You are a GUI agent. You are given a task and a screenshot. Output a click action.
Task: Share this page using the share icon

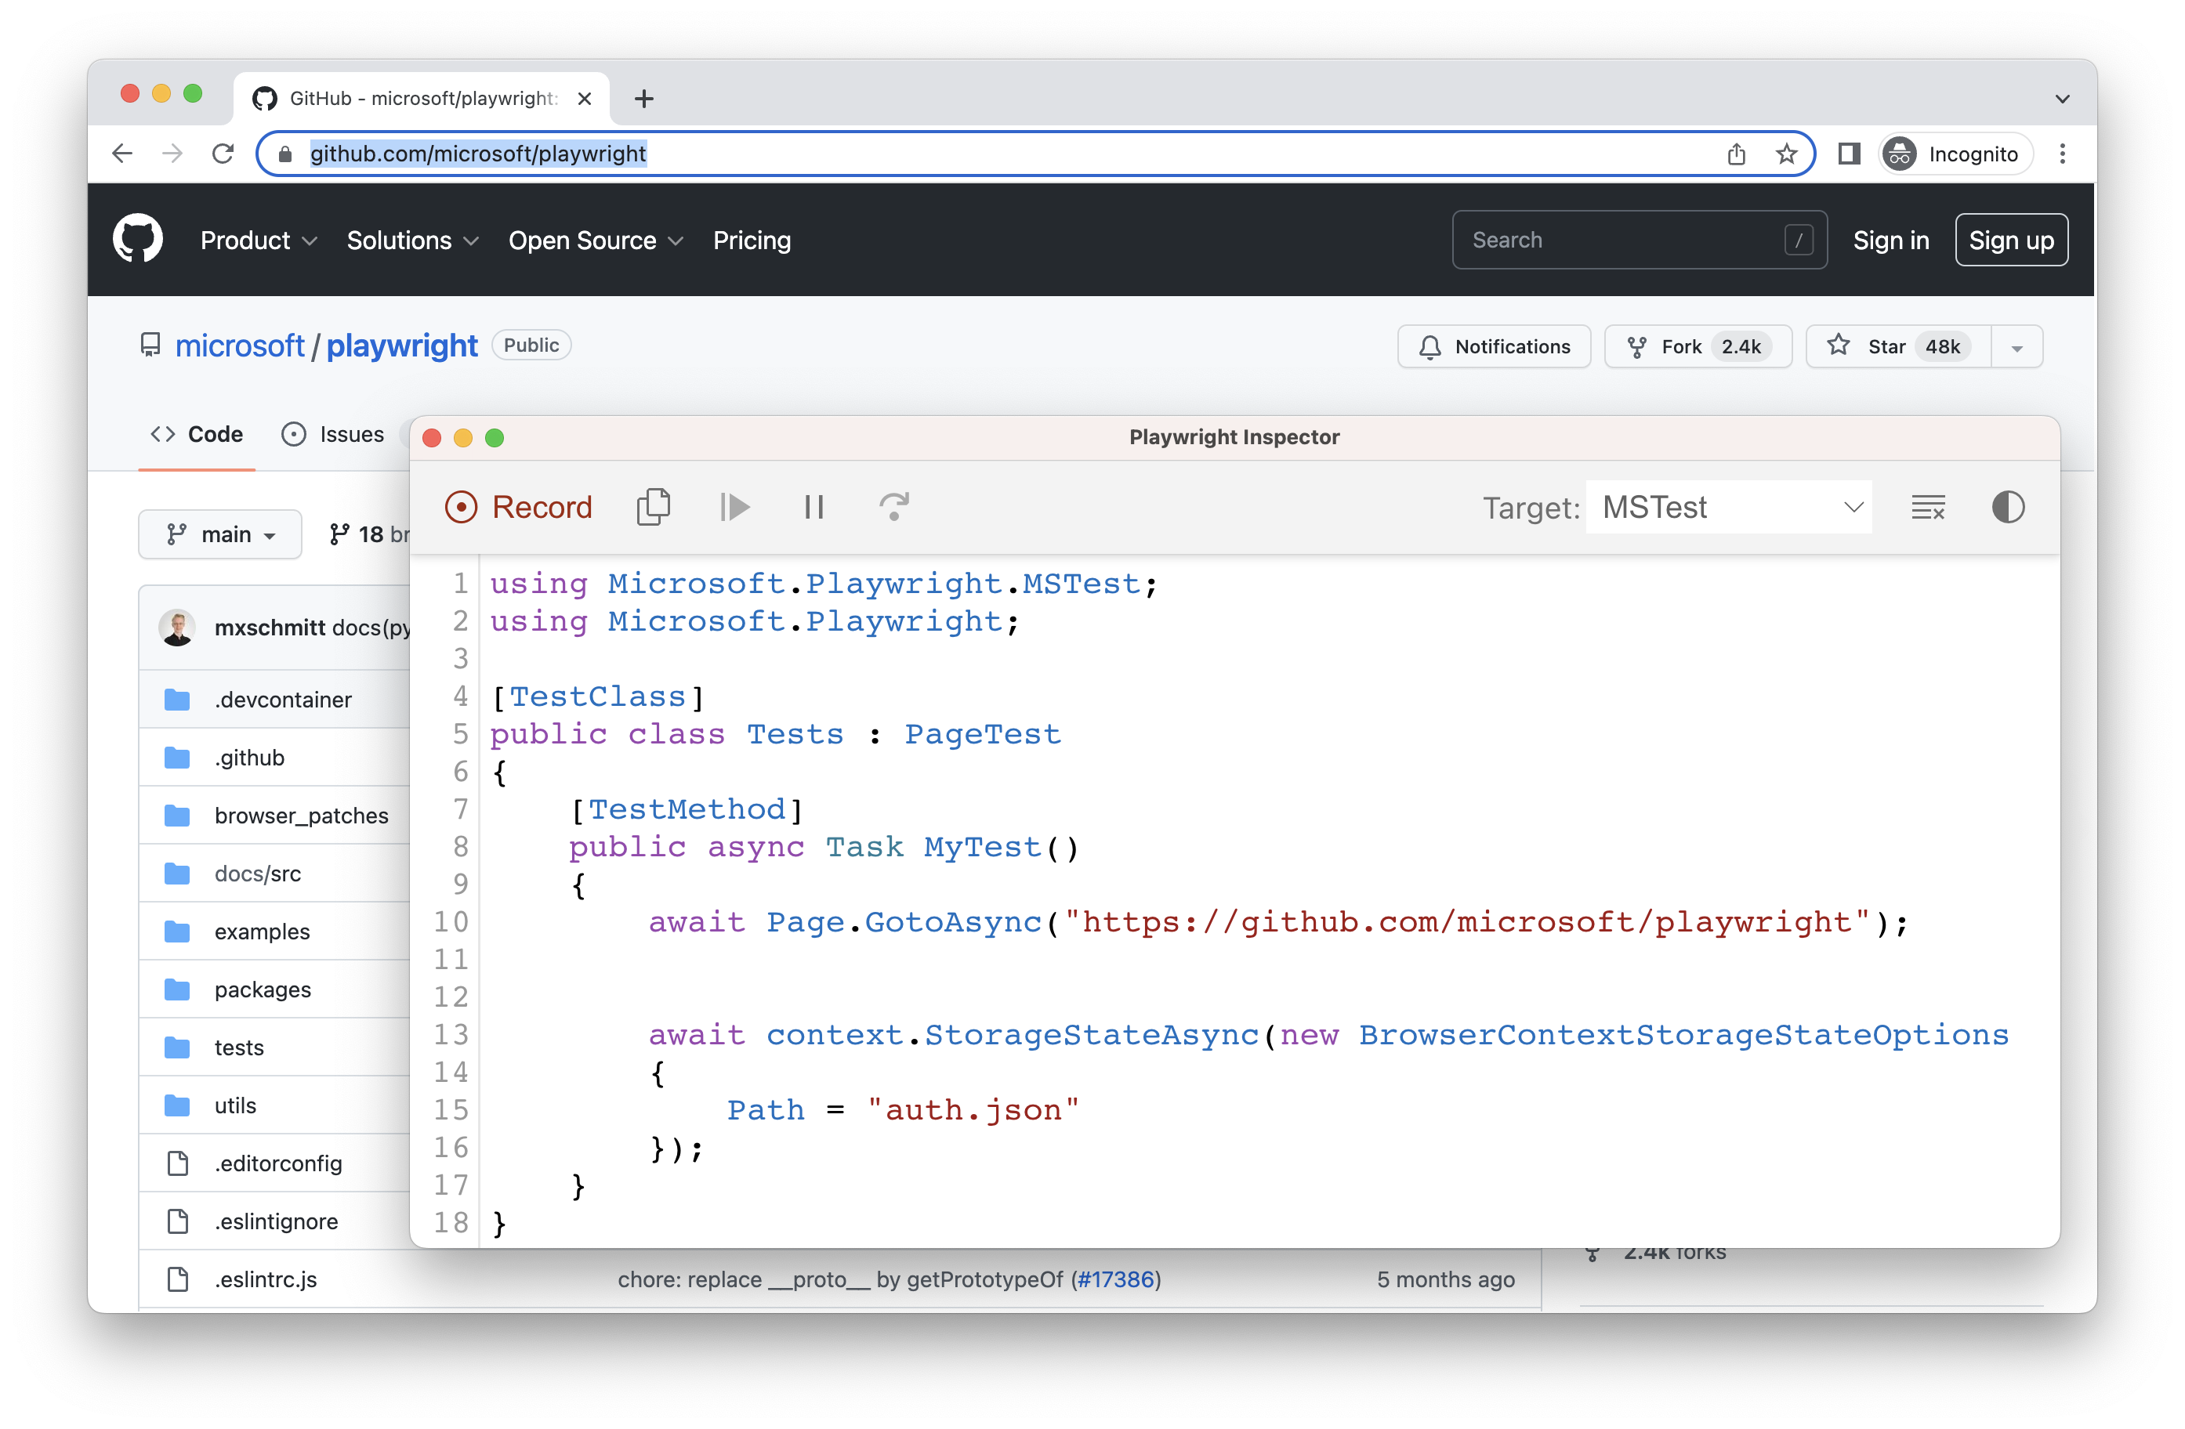(x=1735, y=154)
